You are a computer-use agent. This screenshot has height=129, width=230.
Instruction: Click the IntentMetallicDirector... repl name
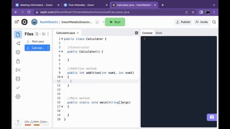pos(77,22)
